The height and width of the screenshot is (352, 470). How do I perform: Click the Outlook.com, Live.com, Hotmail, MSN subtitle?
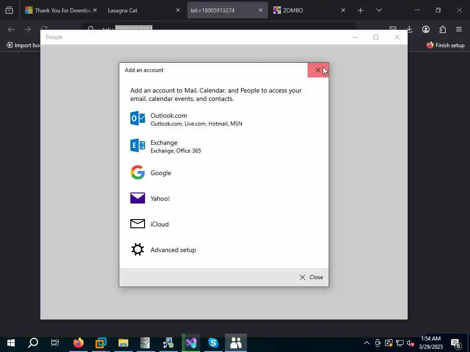[x=196, y=124]
